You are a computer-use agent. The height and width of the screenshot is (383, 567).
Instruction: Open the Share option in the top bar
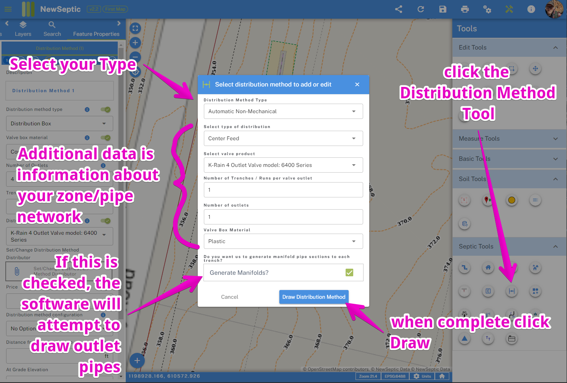(399, 9)
